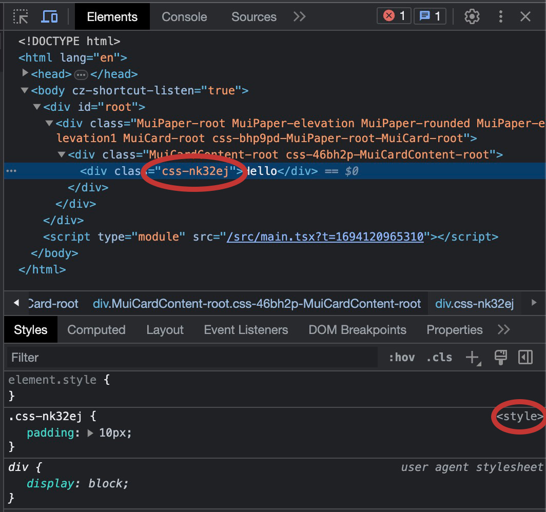Screen dimensions: 546x512
Task: Toggle the device toolbar icon
Action: [x=49, y=17]
